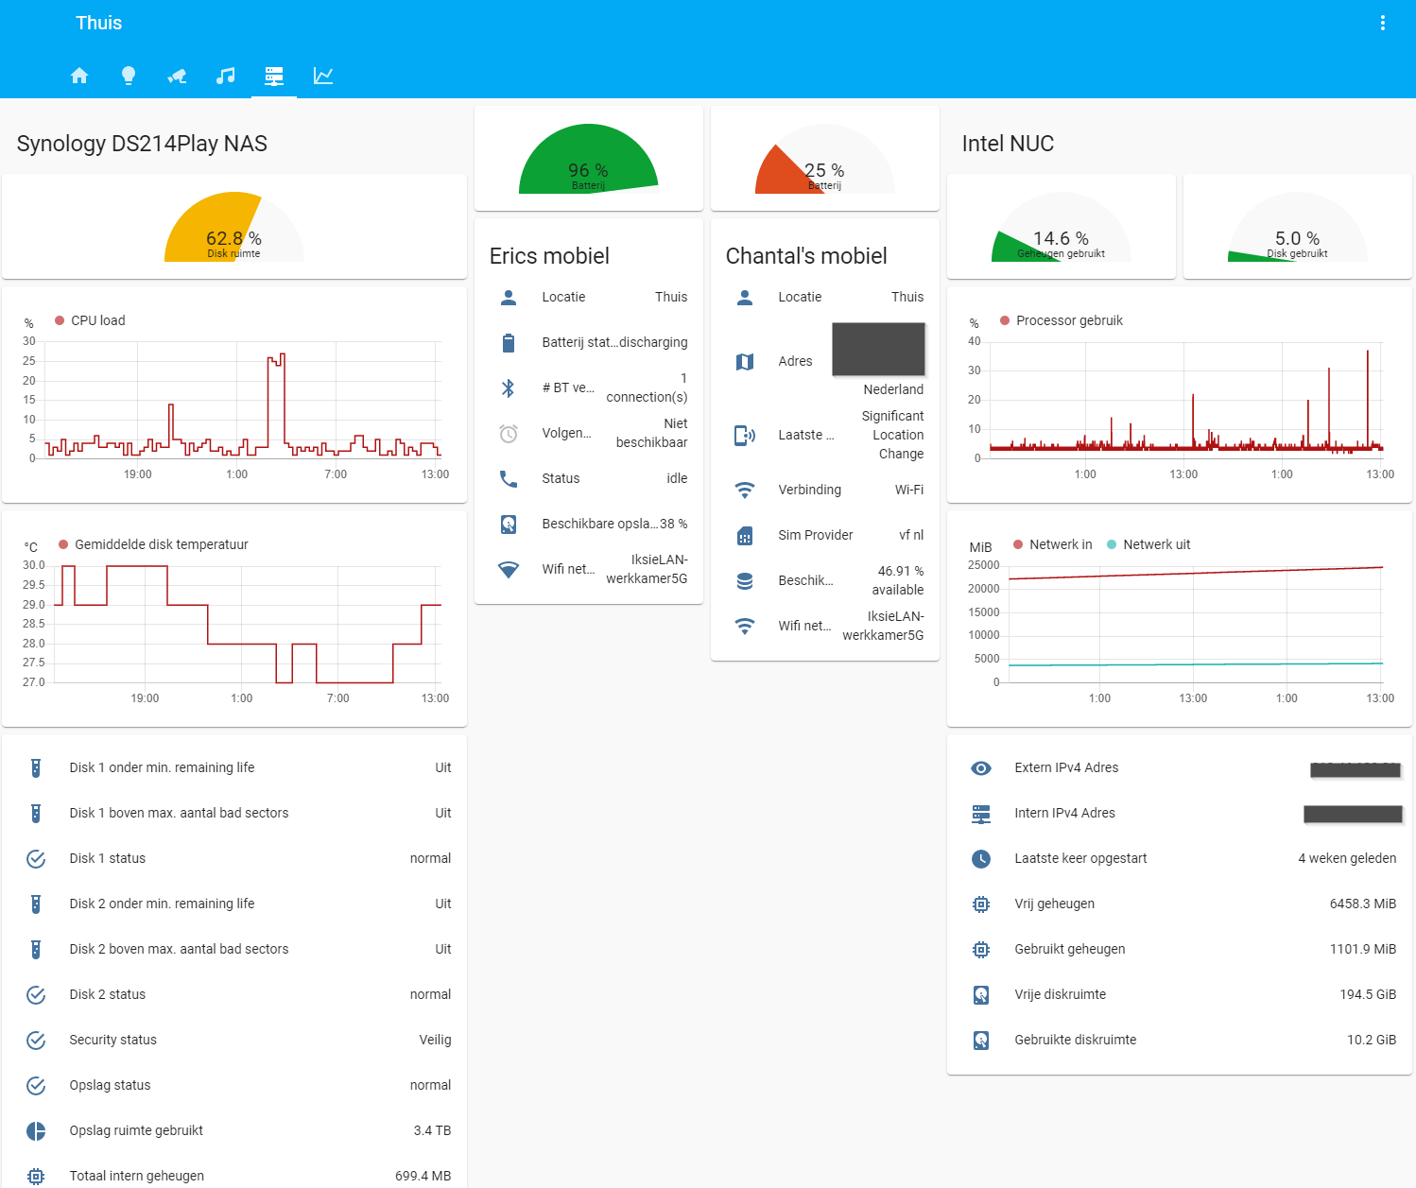
Task: Click the map icon beside Adres
Action: [x=745, y=361]
